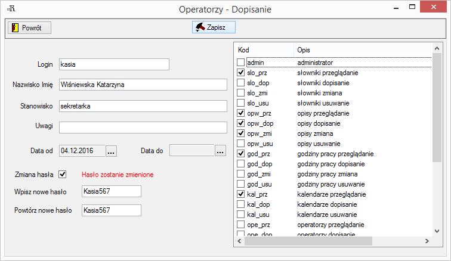Uncheck opw_zmi permission
Screen dimensions: 451x261
241,133
